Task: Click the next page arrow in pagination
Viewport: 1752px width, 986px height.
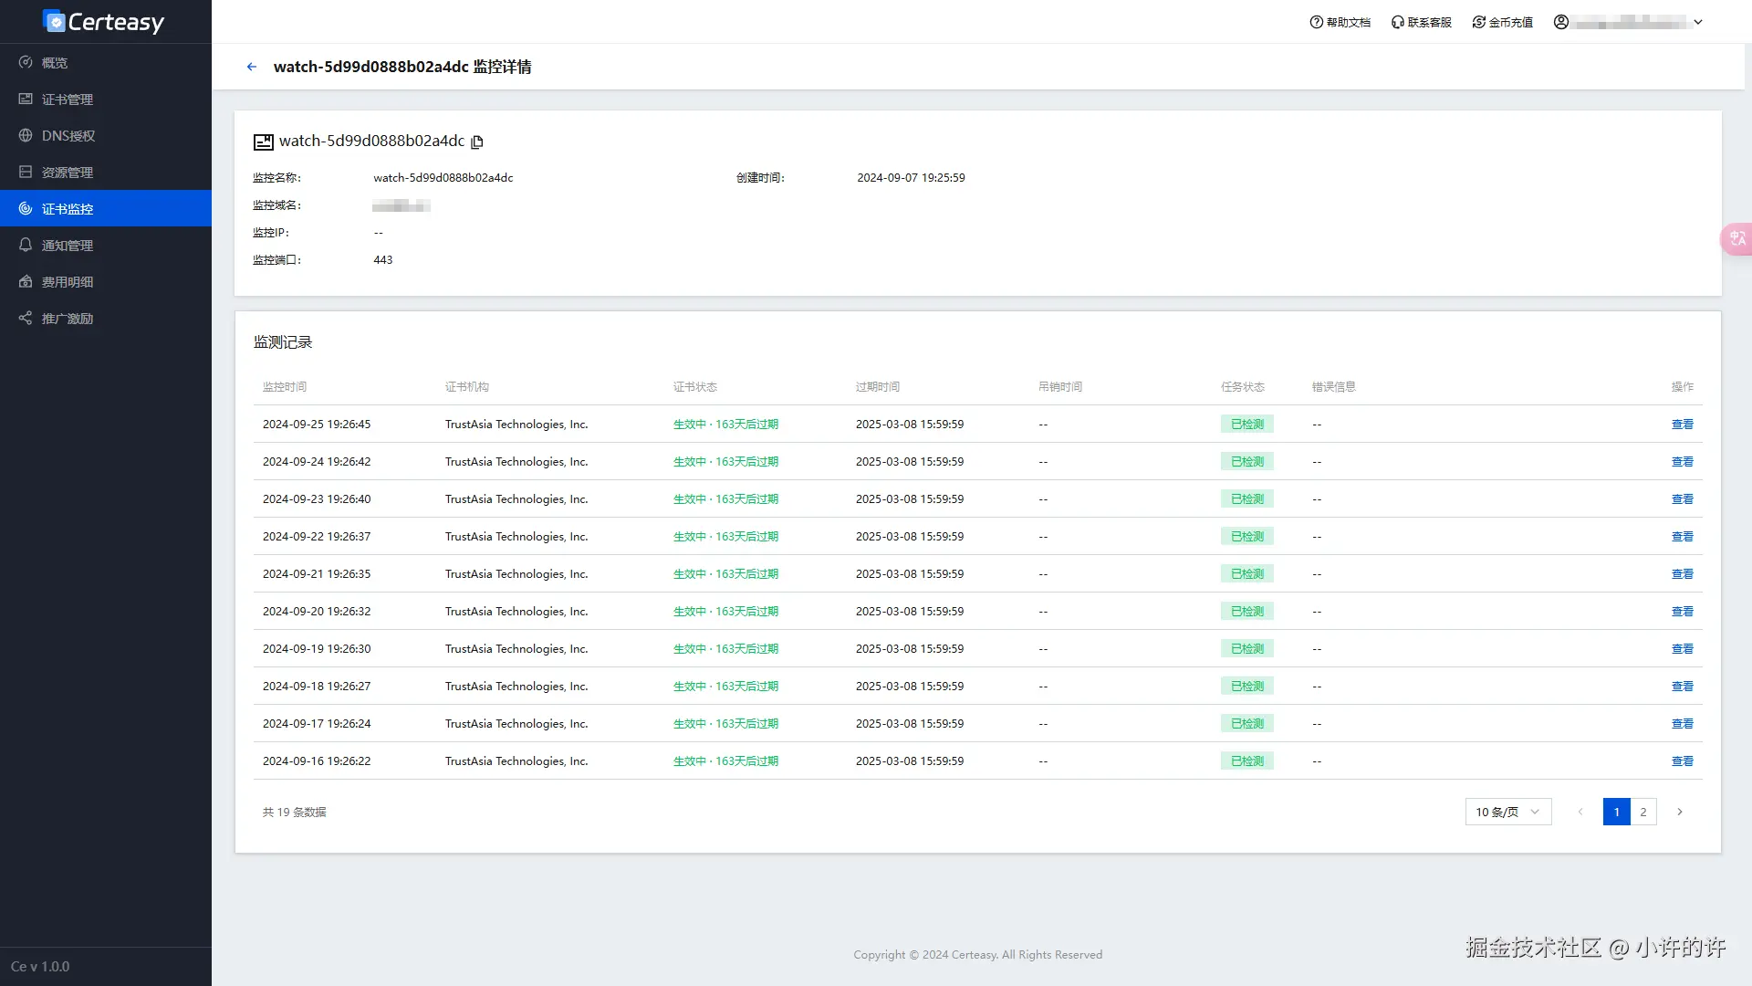Action: [1679, 812]
